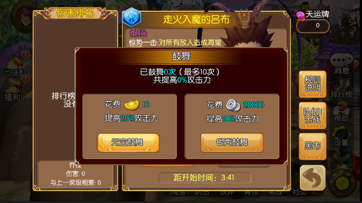Click the 距开始时间 countdown timer bar
The image size is (362, 203).
point(205,178)
